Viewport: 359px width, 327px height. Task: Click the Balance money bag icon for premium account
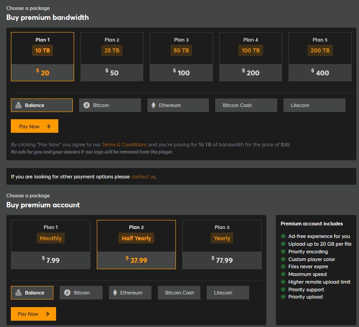pos(18,293)
